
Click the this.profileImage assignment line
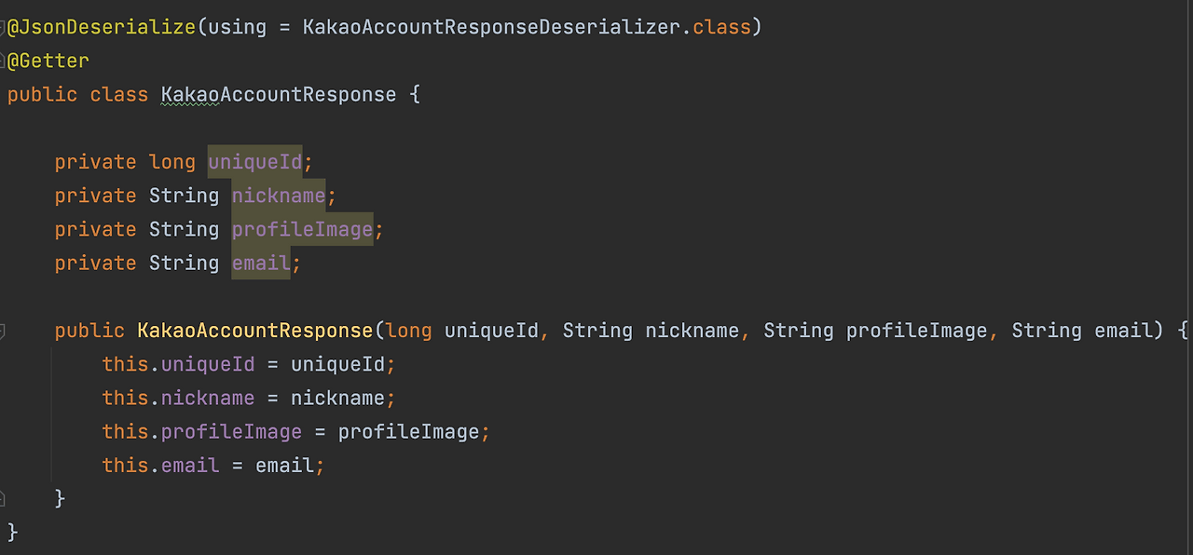(x=296, y=431)
